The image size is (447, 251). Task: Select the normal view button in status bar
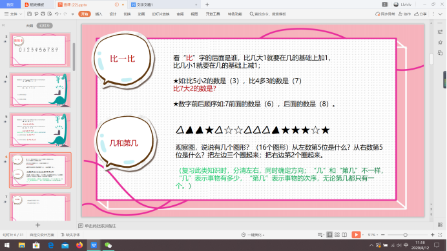329,234
